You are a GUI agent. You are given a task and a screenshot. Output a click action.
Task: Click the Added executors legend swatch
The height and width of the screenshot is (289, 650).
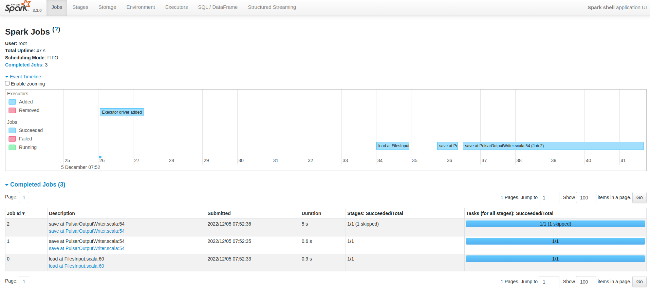coord(12,102)
